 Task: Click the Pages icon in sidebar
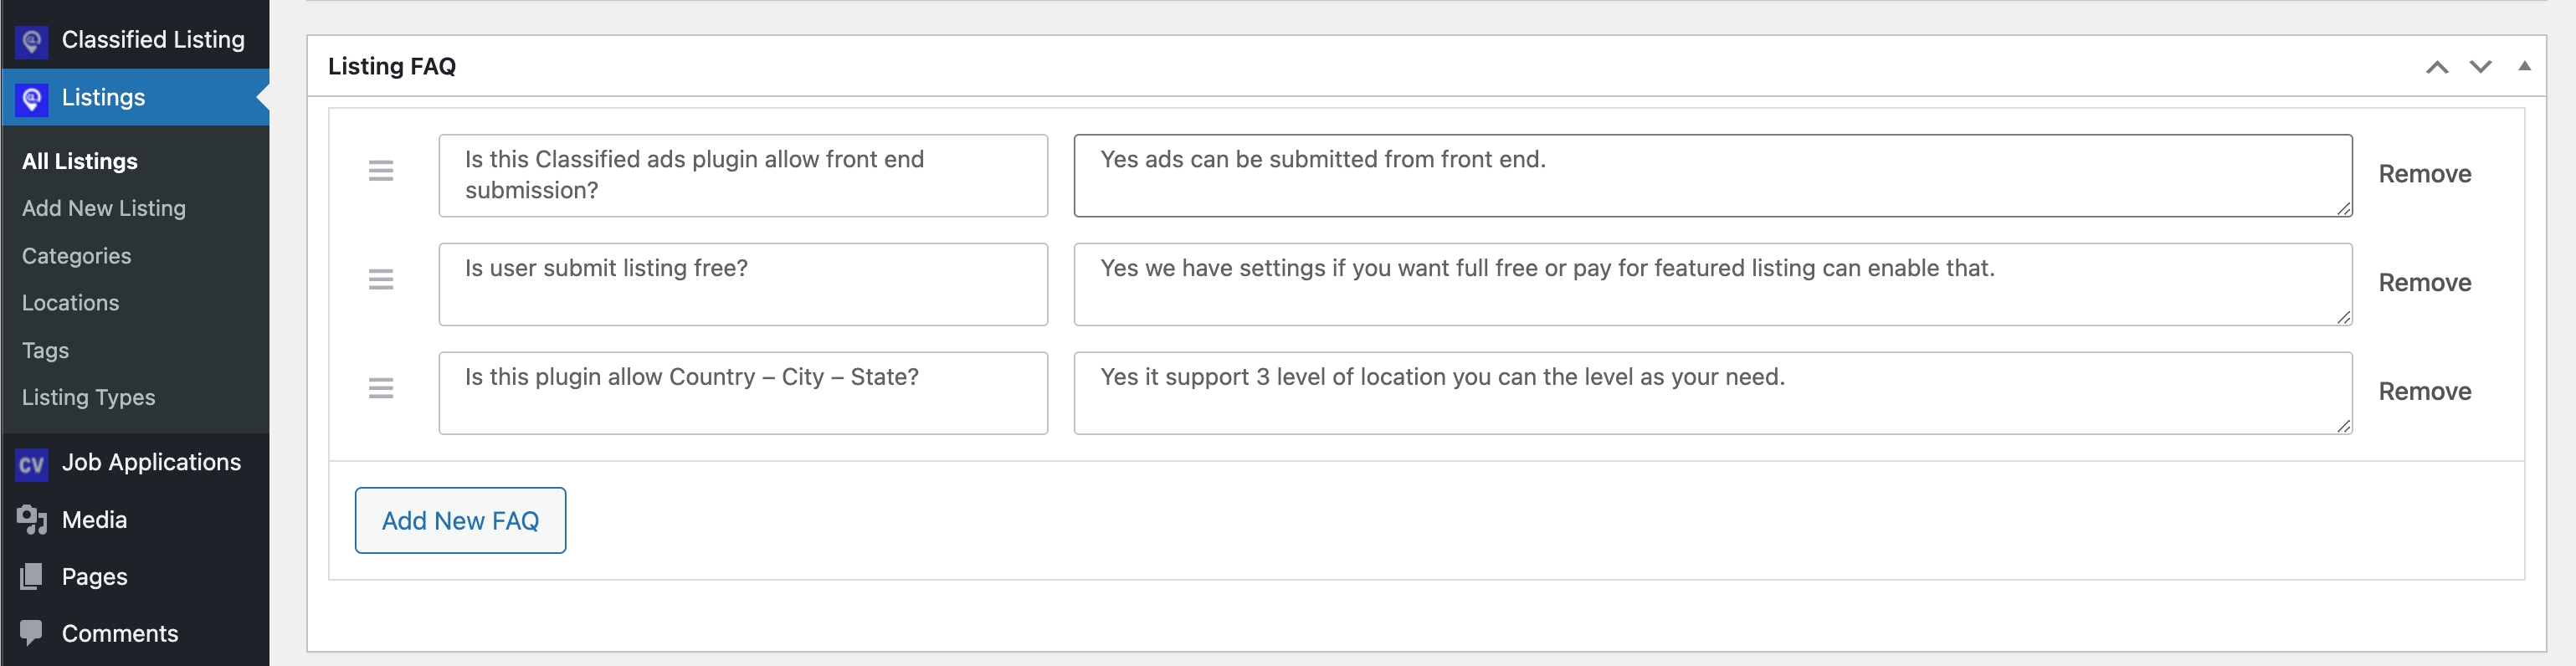tap(32, 577)
